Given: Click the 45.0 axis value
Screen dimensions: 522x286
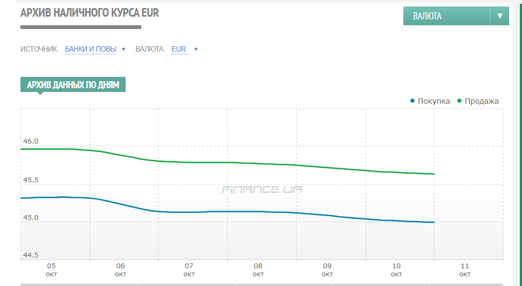Looking at the screenshot, I should (31, 218).
